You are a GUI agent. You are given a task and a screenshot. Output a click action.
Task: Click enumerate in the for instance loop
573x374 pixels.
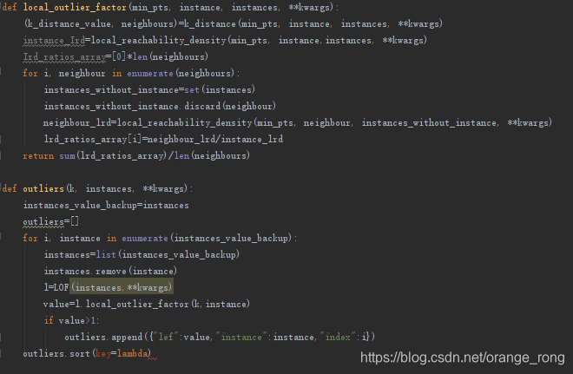pyautogui.click(x=145, y=238)
